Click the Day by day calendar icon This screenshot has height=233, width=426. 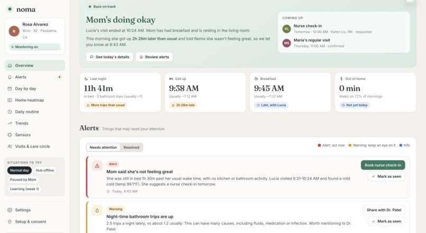(x=10, y=88)
